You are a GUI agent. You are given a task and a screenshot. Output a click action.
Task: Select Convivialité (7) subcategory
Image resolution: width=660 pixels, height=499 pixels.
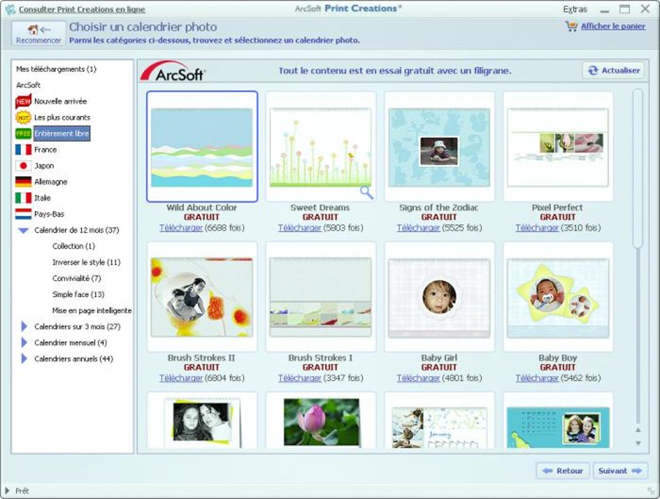(x=76, y=278)
